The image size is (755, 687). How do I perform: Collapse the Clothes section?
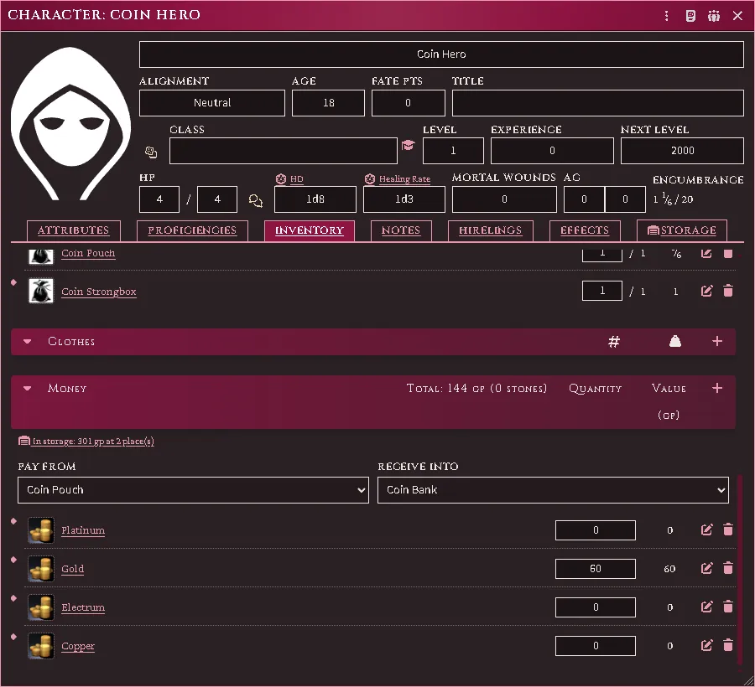point(28,341)
